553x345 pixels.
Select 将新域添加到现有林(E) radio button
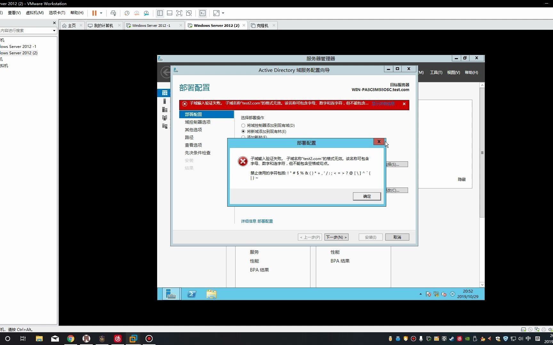coord(243,131)
